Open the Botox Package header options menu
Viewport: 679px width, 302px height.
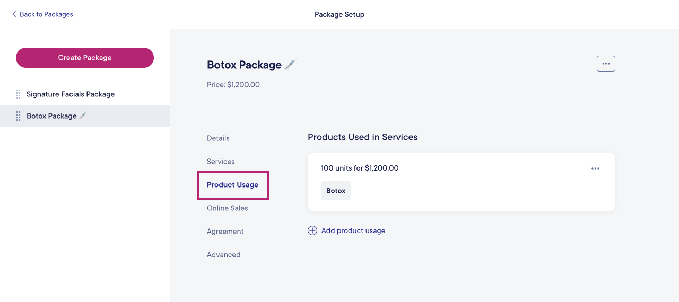coord(606,64)
